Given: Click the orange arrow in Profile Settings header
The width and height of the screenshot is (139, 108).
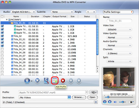Looking at the screenshot, I should [132, 12].
